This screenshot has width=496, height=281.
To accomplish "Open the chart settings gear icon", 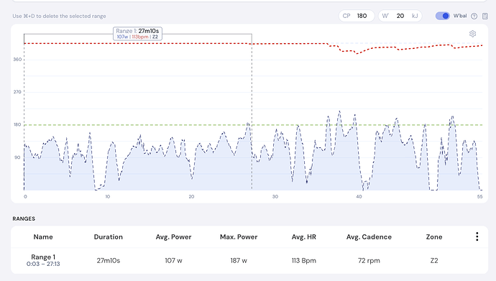I will 472,34.
